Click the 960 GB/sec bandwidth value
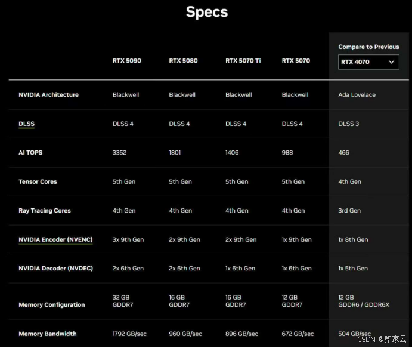Image resolution: width=412 pixels, height=348 pixels. pos(185,334)
